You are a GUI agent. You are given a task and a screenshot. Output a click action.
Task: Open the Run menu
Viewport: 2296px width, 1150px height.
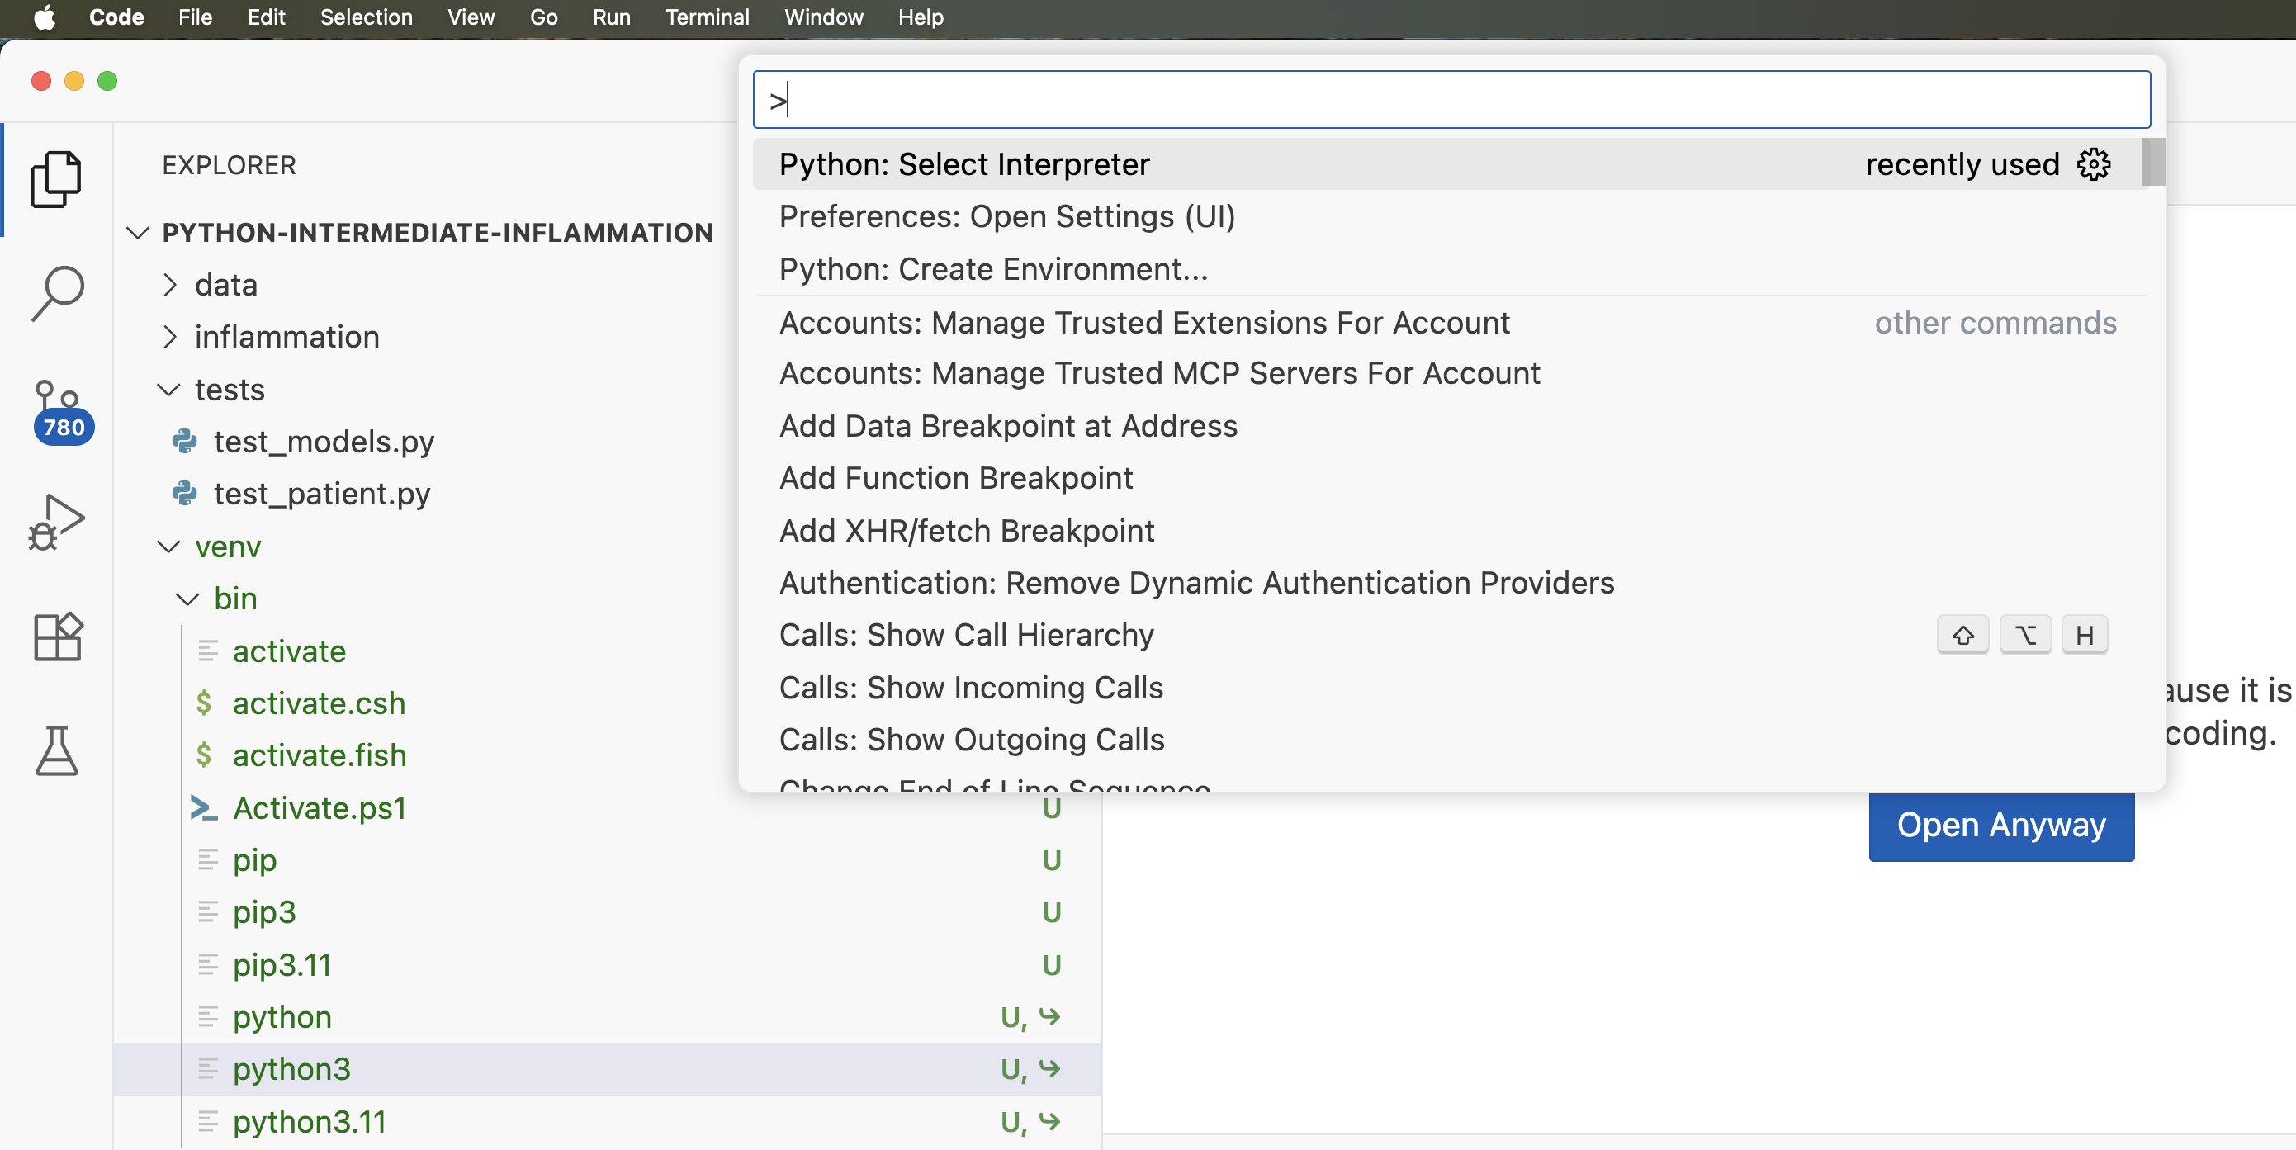coord(611,17)
